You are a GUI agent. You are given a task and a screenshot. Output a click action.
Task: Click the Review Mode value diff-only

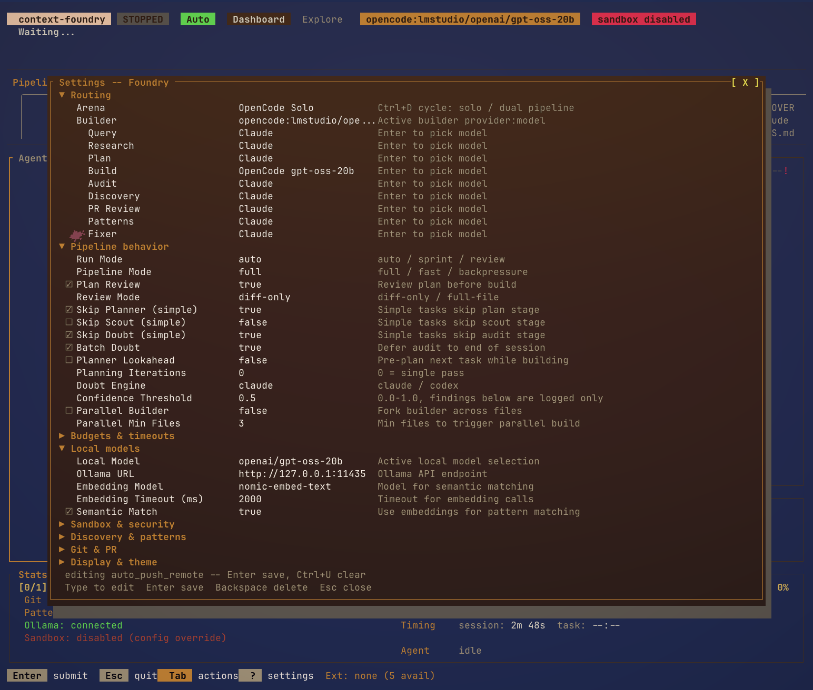tap(265, 297)
